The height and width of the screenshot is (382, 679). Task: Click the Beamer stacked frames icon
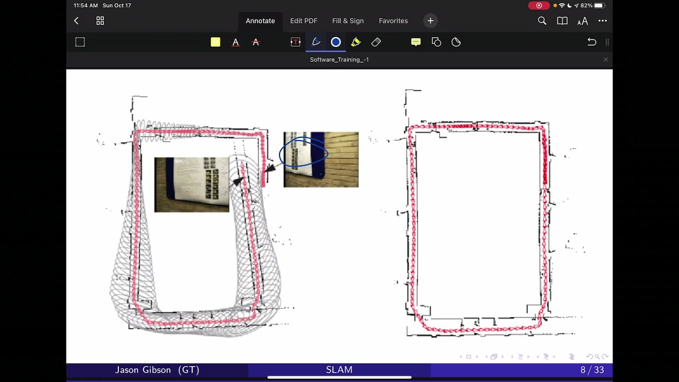click(494, 357)
